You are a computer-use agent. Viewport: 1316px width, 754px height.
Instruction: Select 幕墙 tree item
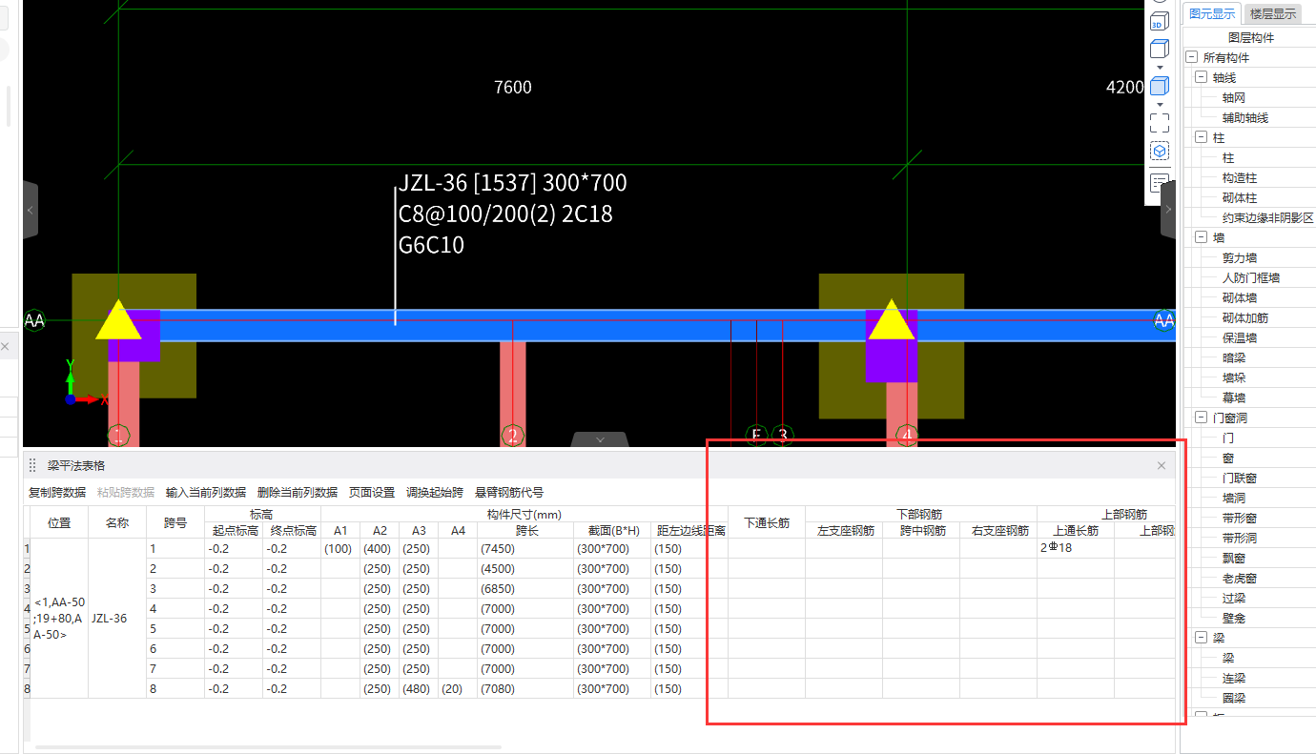pos(1233,398)
